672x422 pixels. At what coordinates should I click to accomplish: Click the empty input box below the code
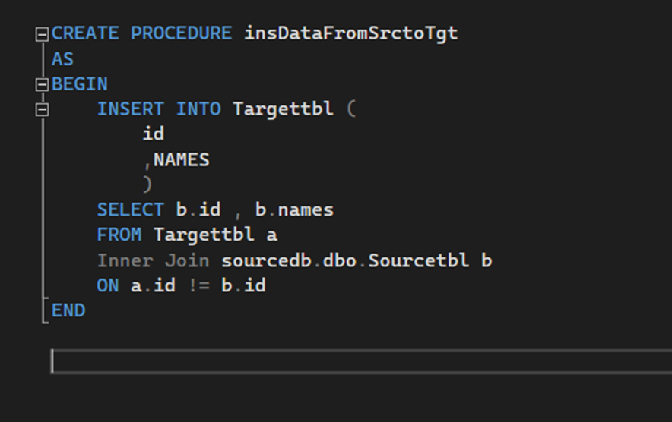(x=361, y=361)
